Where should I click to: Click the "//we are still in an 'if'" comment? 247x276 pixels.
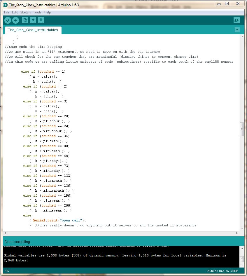click(x=82, y=52)
